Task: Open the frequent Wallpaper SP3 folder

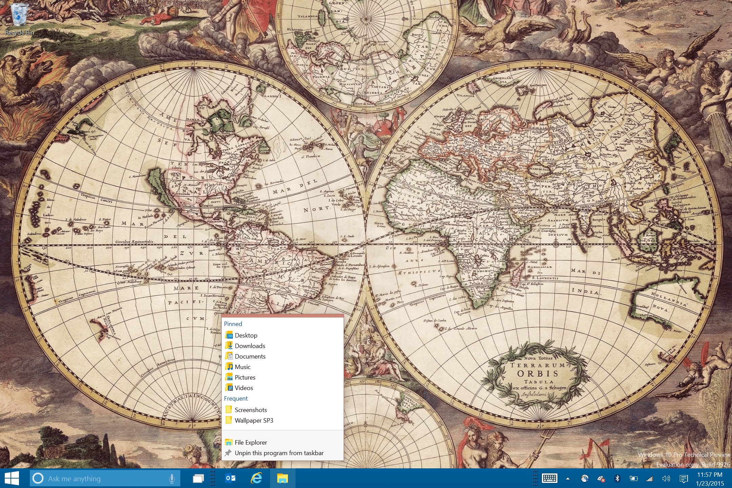Action: click(283, 420)
